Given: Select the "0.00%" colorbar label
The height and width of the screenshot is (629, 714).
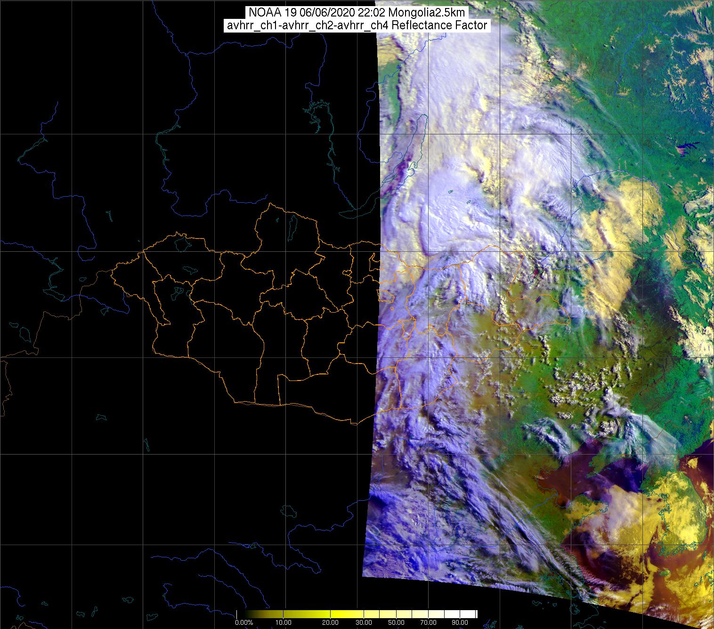Looking at the screenshot, I should 243,622.
